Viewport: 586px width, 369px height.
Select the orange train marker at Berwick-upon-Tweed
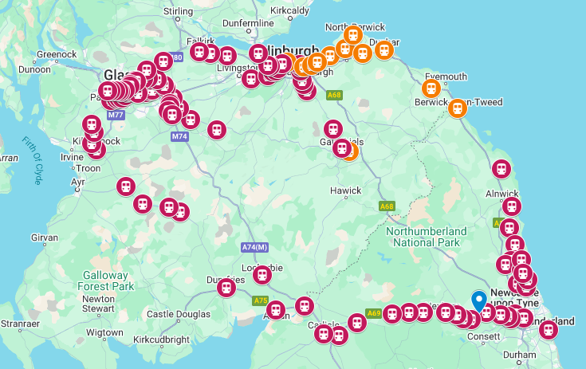458,108
